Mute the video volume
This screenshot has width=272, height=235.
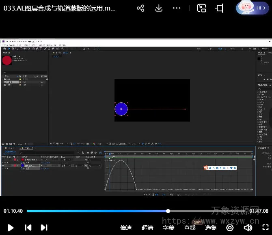[x=248, y=228]
